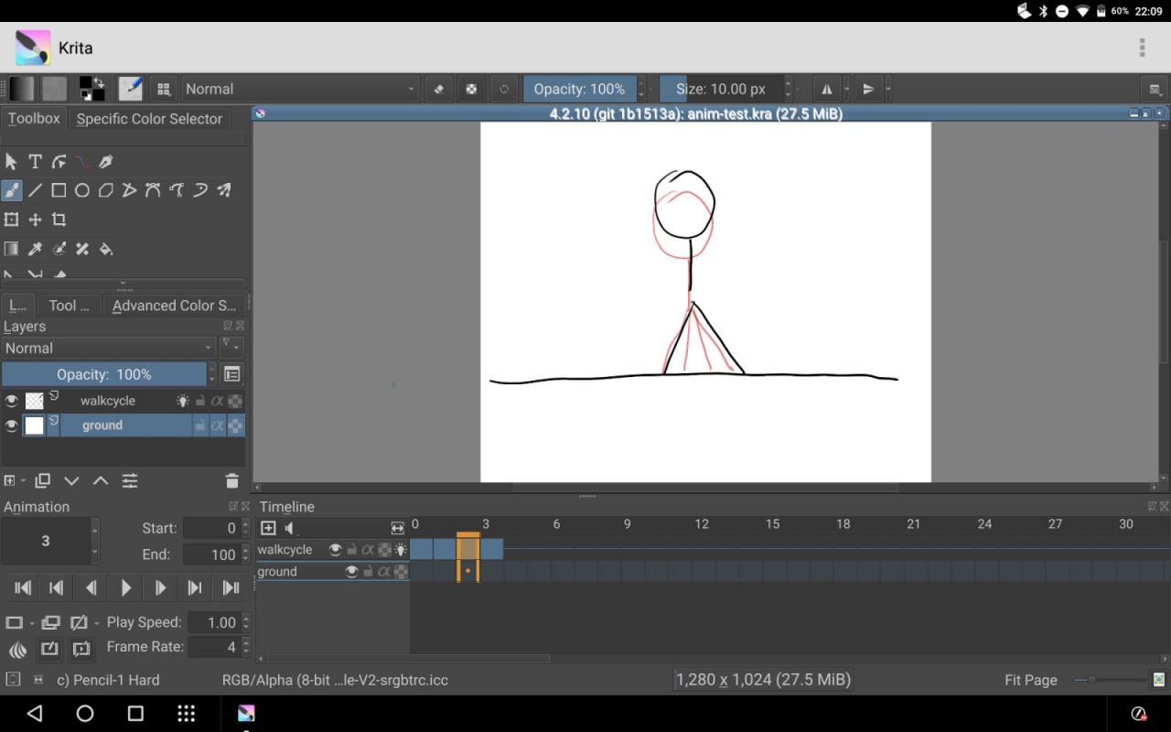Click the horizontal mirror icon

[x=826, y=89]
